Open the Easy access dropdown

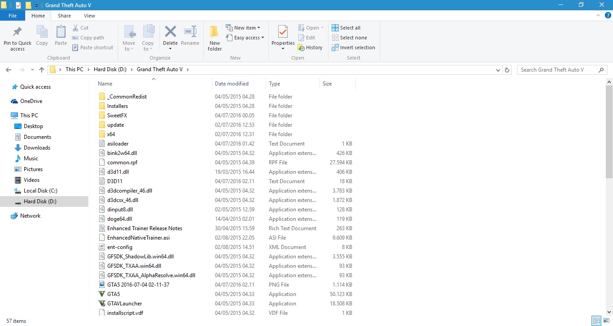(245, 38)
